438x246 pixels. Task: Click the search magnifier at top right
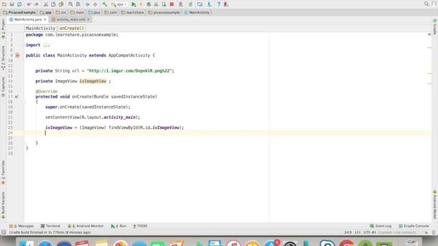426,4
